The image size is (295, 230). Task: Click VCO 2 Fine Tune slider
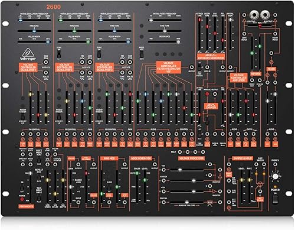(74, 31)
